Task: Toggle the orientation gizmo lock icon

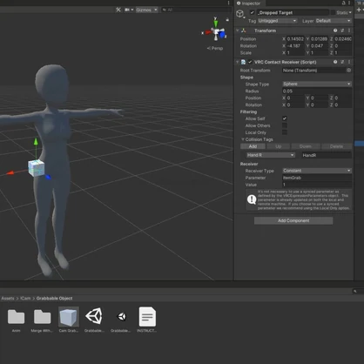Action: (x=227, y=20)
